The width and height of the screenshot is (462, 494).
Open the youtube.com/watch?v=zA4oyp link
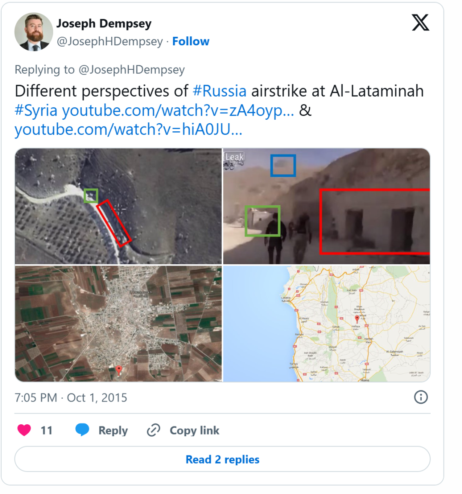point(178,110)
